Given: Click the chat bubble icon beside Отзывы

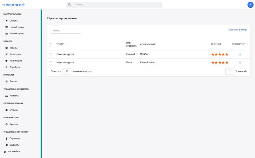Looking at the screenshot, I should 6,110.
